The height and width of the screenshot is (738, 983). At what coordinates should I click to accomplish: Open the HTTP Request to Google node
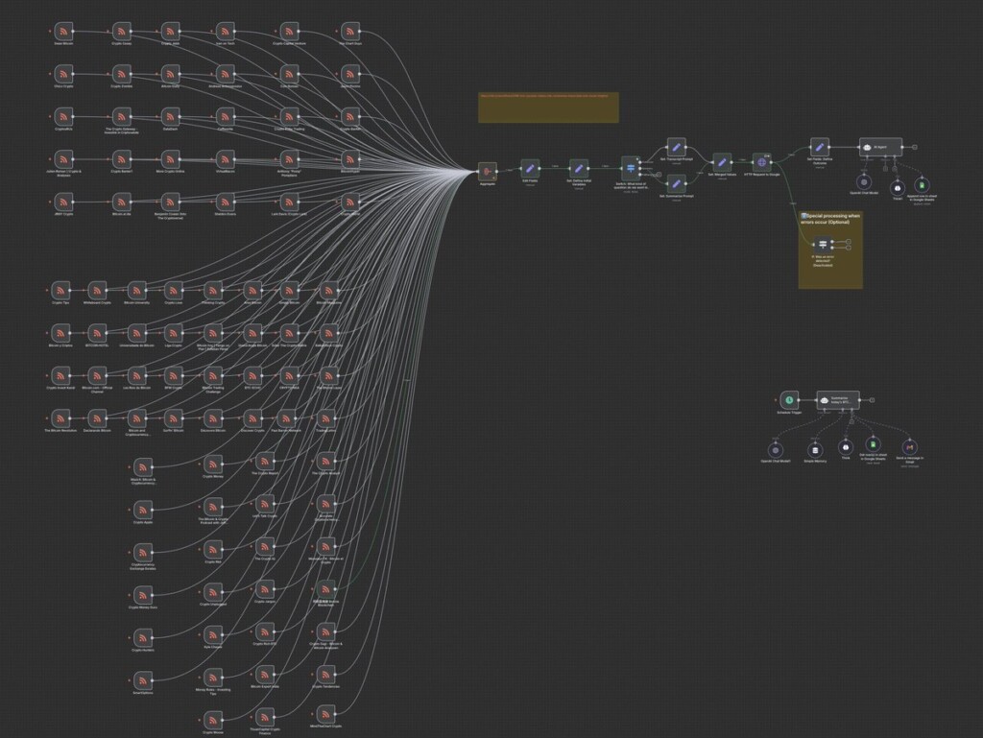tap(761, 162)
